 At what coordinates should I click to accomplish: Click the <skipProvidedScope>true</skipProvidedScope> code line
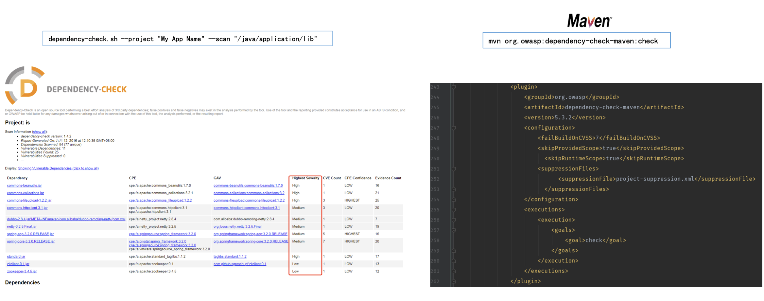(x=611, y=149)
